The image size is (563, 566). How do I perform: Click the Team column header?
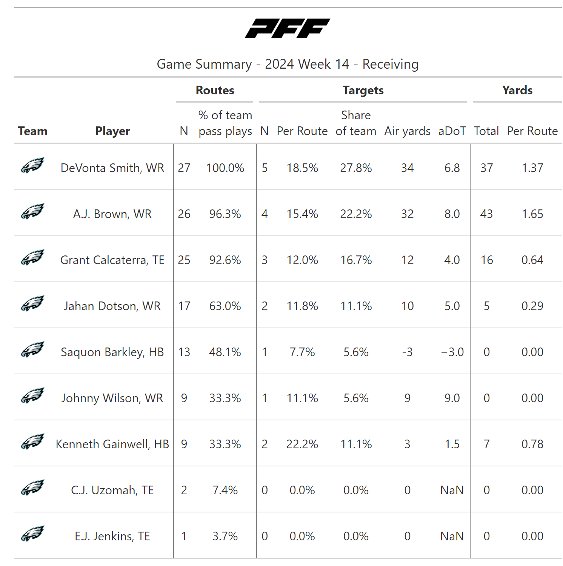33,131
